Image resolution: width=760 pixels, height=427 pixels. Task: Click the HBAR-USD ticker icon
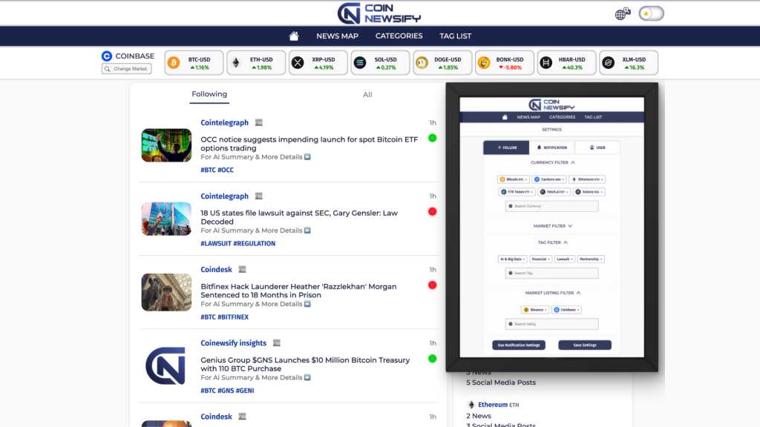pos(546,63)
